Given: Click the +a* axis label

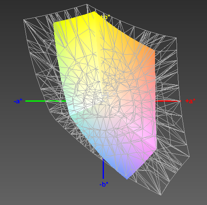Looking at the screenshot, I should pyautogui.click(x=191, y=101).
